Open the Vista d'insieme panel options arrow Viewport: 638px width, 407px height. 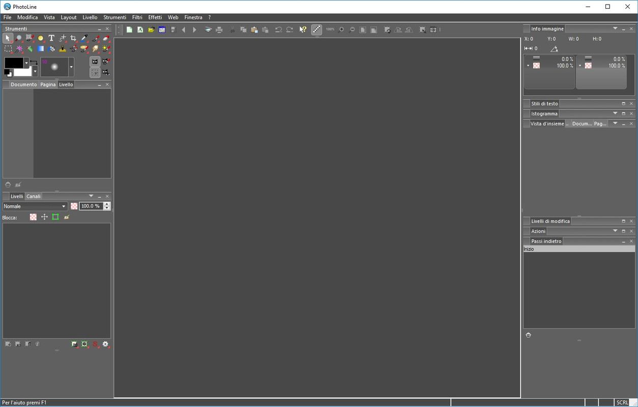(x=615, y=124)
